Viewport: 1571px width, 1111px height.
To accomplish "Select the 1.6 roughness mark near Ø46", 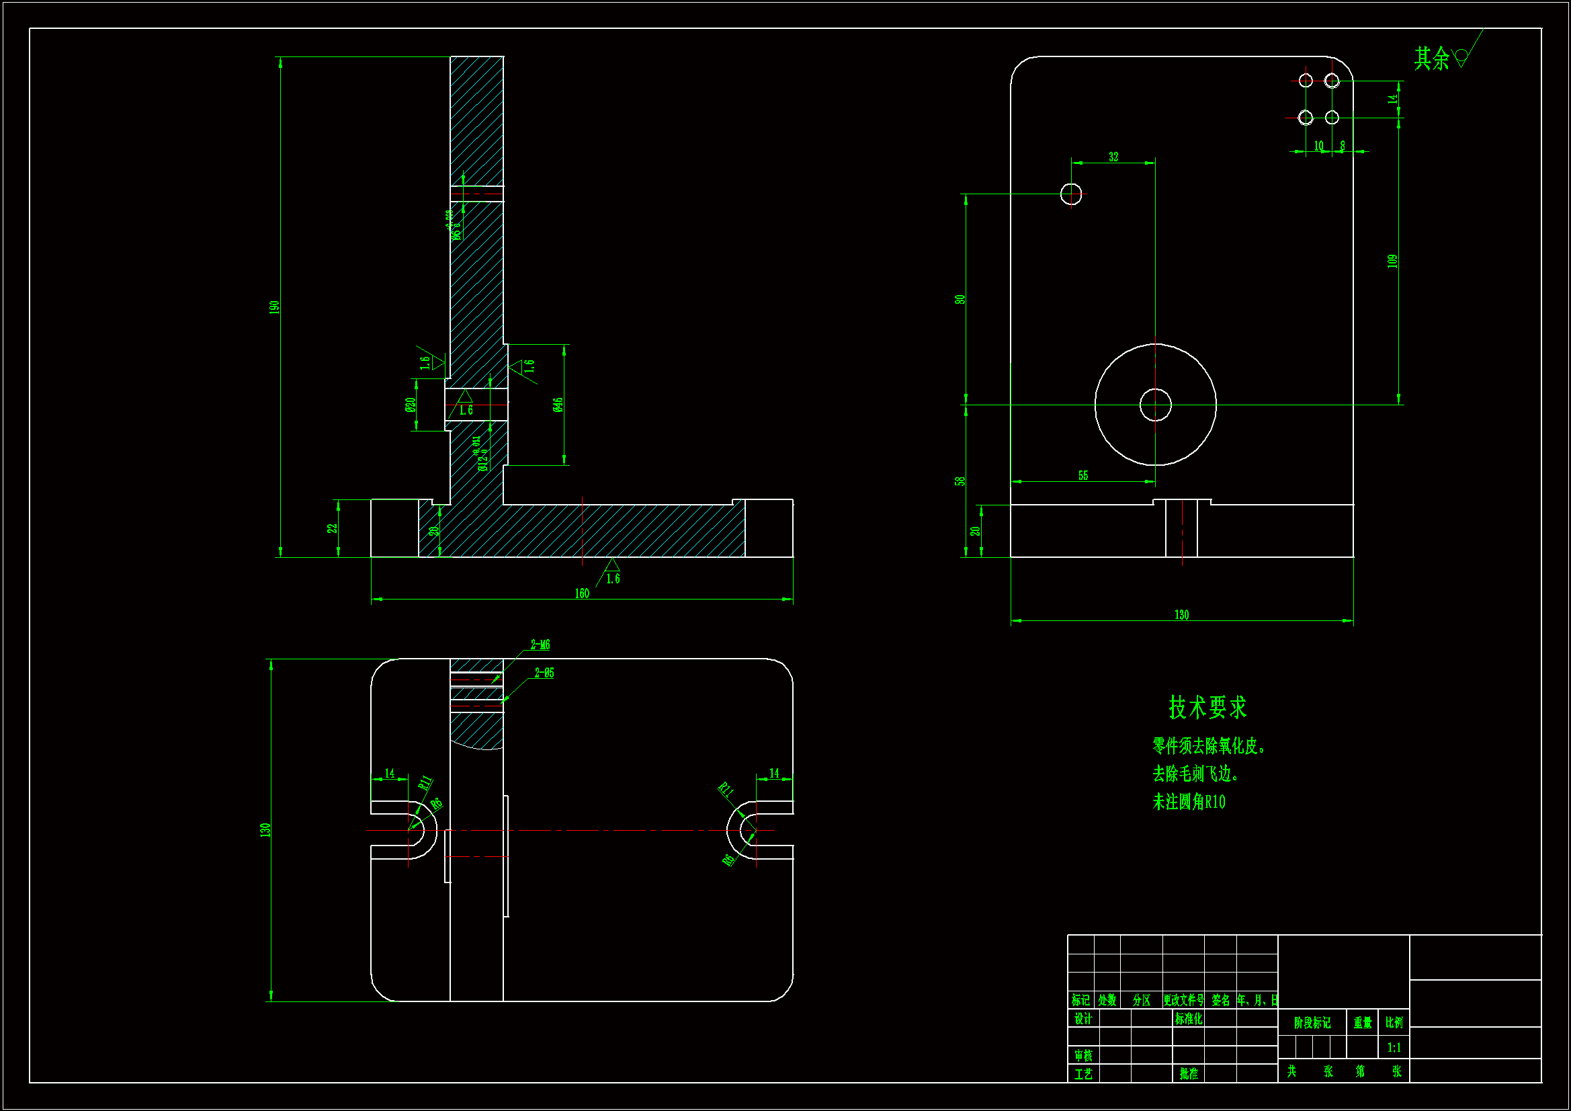I will (x=523, y=367).
